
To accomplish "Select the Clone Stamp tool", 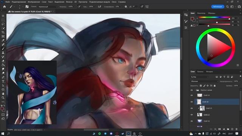I will tap(3, 53).
